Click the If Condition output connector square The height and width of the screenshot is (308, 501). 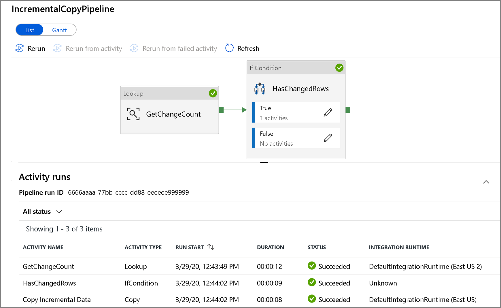click(348, 110)
